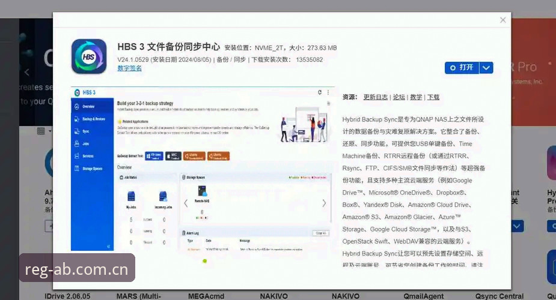Click the HBS 3 screenshot preview image

click(x=201, y=169)
